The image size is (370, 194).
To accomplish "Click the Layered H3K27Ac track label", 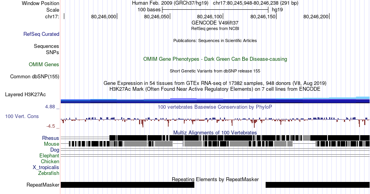I will pos(25,94).
